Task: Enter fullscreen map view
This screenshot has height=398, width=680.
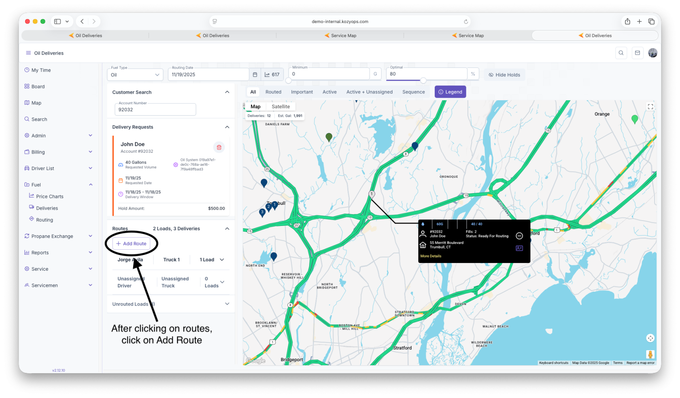Action: (x=650, y=107)
